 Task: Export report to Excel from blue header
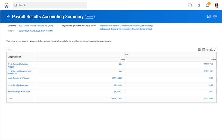pyautogui.click(x=209, y=16)
